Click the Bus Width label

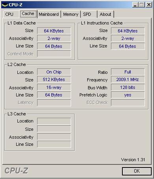(98, 88)
